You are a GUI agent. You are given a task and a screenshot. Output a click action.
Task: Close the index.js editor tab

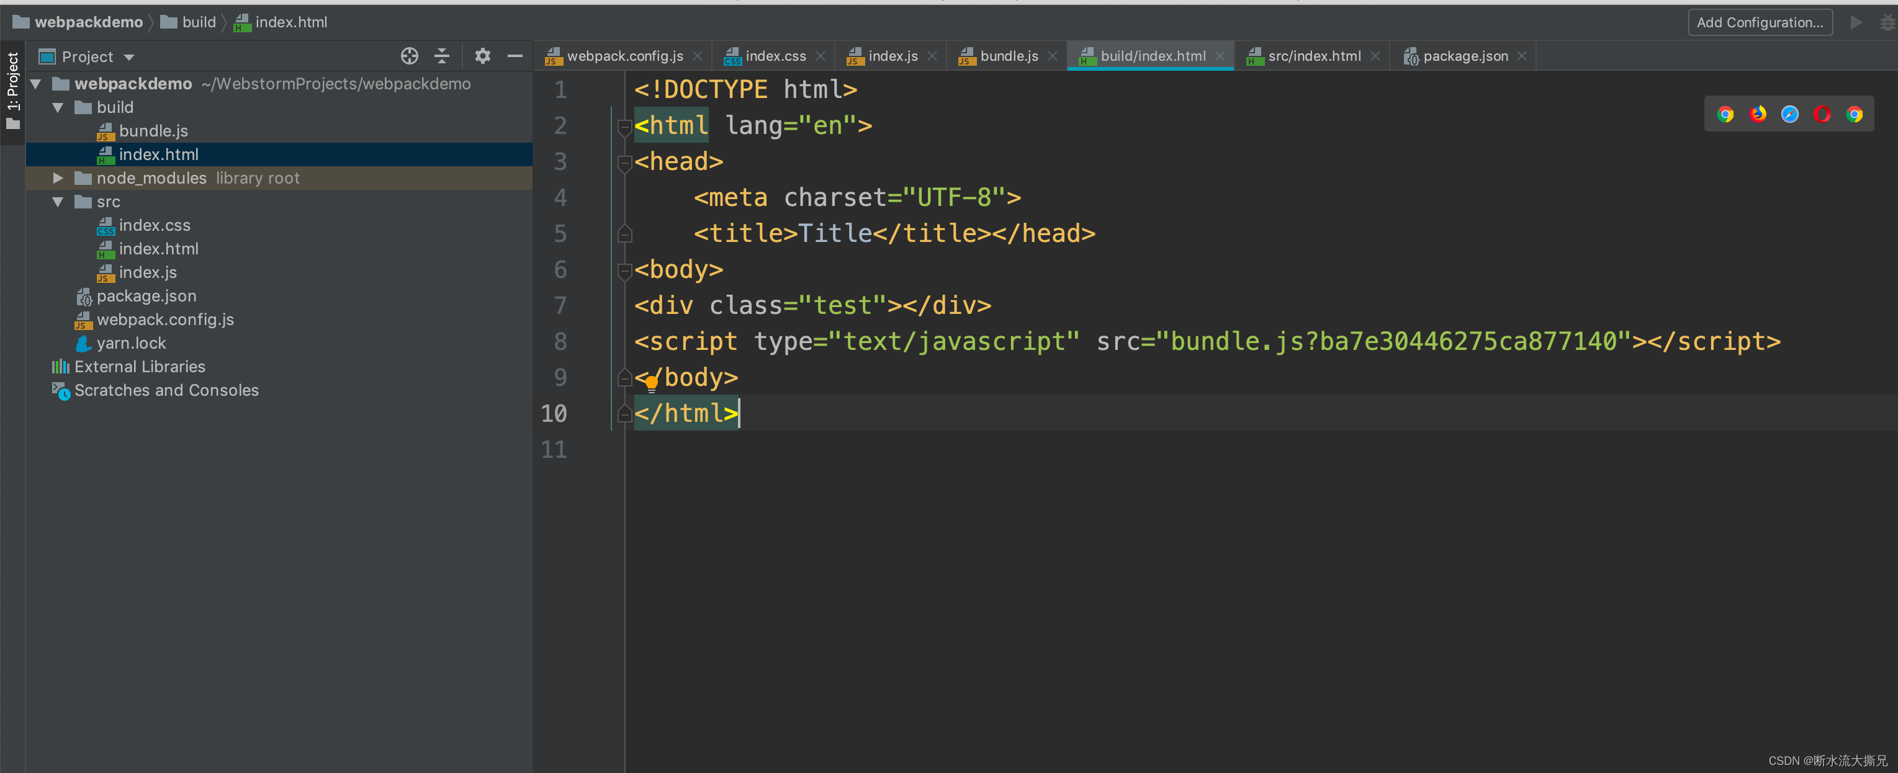(x=932, y=56)
